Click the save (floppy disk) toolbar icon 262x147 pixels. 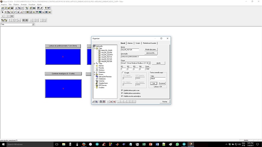point(12,8)
